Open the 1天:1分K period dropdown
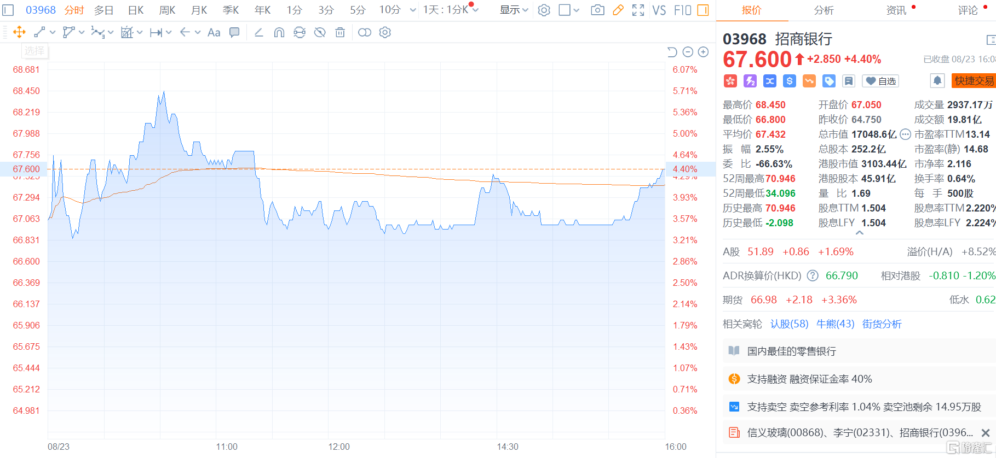The width and height of the screenshot is (996, 458). click(x=450, y=10)
